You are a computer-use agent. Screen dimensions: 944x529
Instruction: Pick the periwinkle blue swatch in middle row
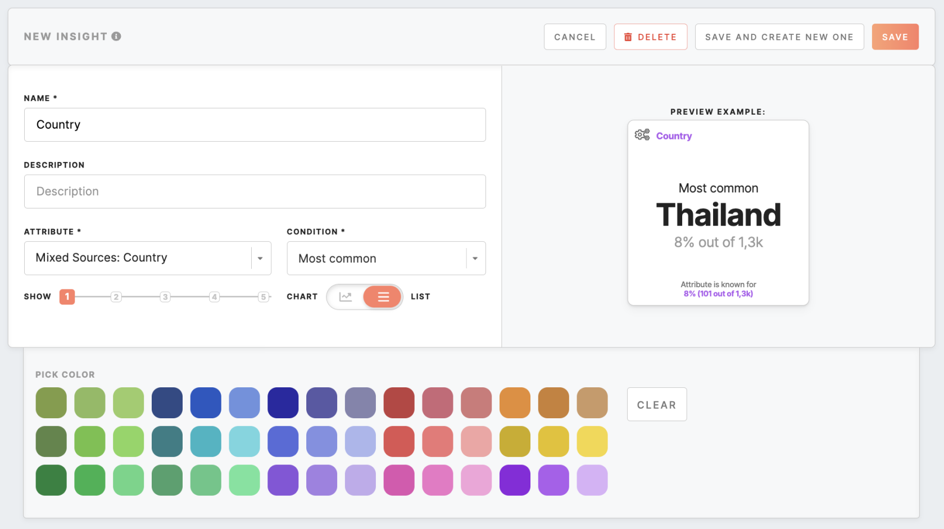(x=321, y=441)
